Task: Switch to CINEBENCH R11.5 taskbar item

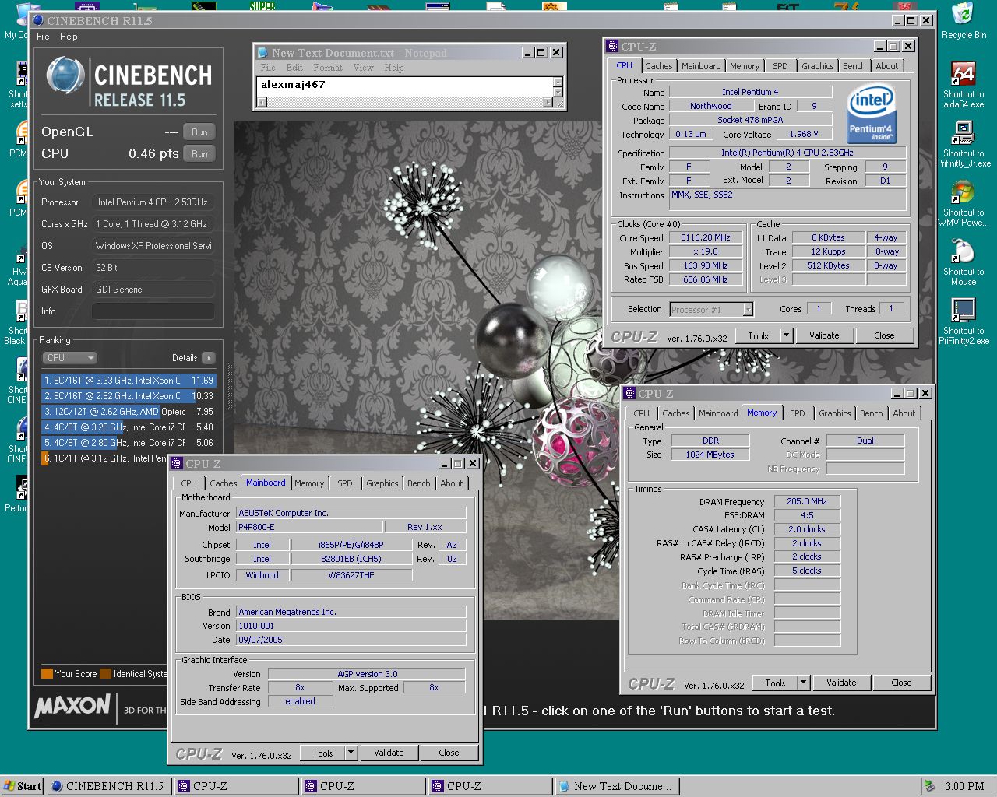Action: (109, 786)
